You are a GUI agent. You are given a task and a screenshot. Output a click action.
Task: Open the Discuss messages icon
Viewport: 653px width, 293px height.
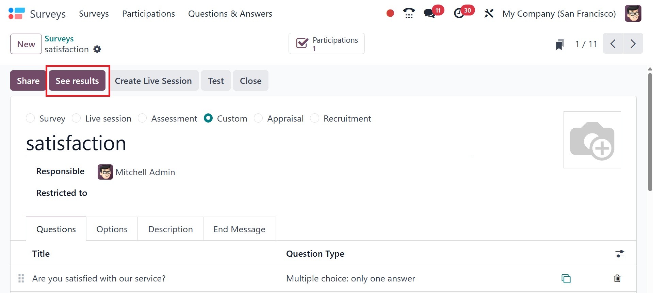tap(429, 14)
